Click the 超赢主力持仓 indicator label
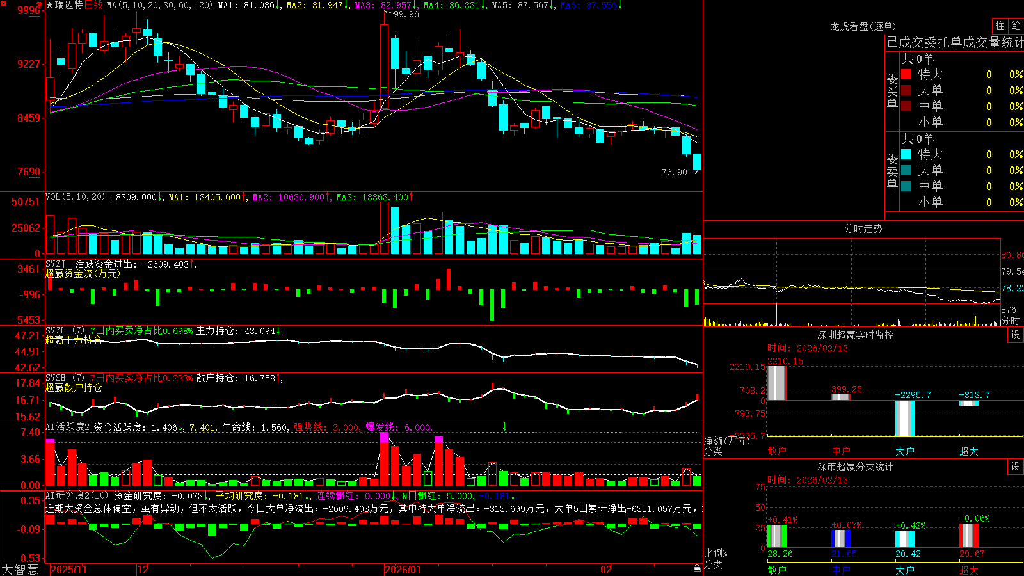Viewport: 1024px width, 576px height. pos(74,340)
